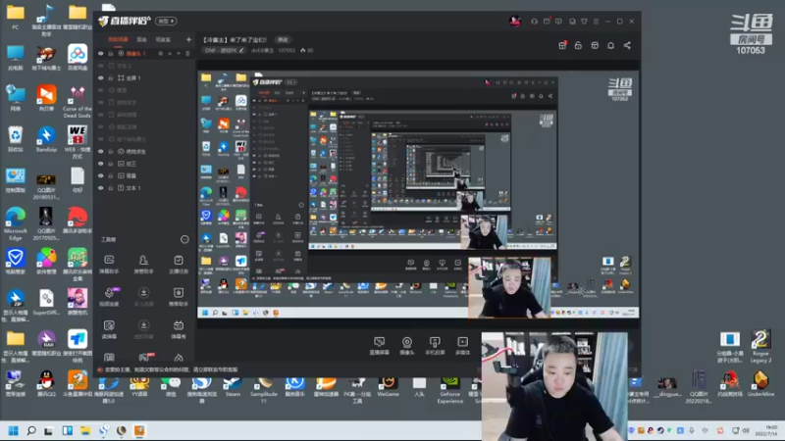Toggle lock on the 摄像头 1 source
Screen dimensions: 785x441
click(x=111, y=54)
